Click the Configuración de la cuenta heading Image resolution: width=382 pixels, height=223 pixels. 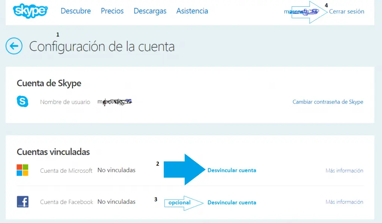click(x=102, y=47)
